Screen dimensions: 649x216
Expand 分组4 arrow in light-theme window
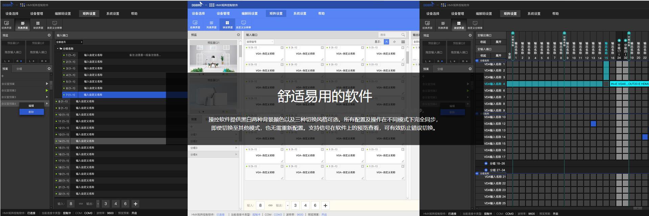pos(236,154)
